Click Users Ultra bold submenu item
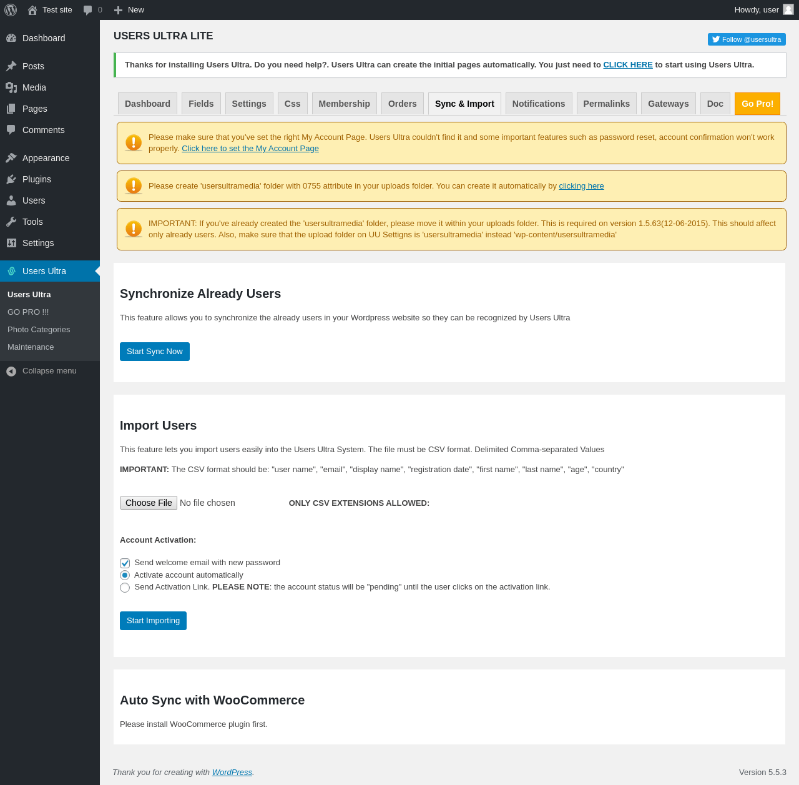Image resolution: width=799 pixels, height=785 pixels. [50, 295]
